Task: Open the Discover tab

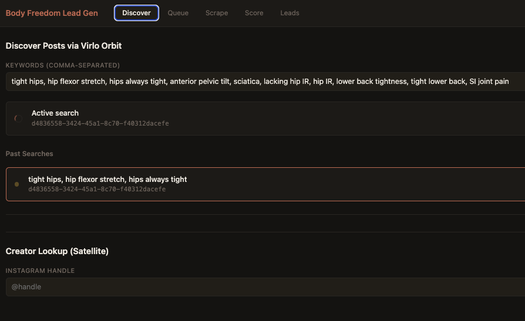Action: [x=136, y=13]
